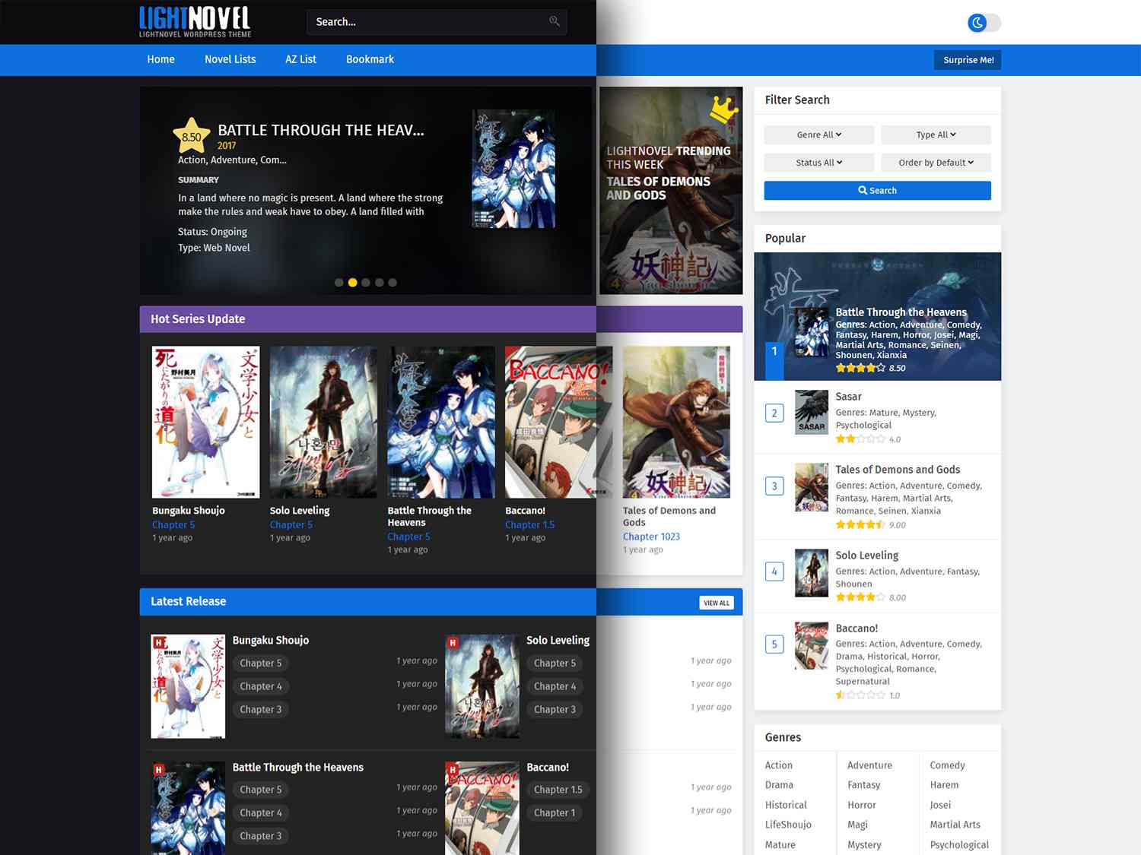Open the Type All dropdown
The image size is (1141, 855).
[936, 135]
